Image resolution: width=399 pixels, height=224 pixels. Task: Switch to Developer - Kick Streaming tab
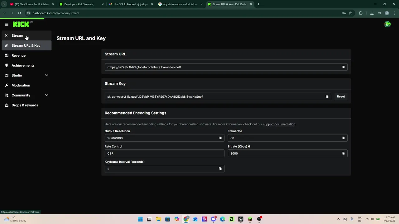(82, 4)
